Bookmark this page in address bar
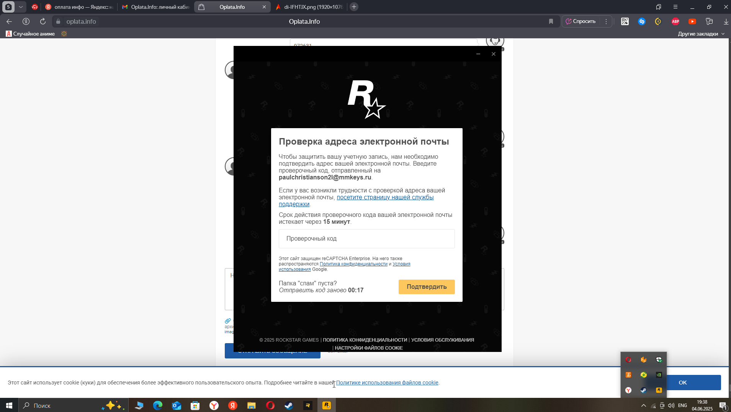Image resolution: width=731 pixels, height=412 pixels. coord(551,21)
